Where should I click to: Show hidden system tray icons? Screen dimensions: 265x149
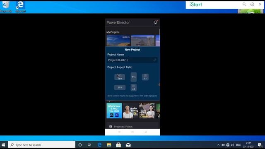[x=218, y=145]
